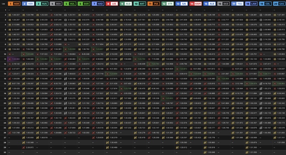Click the red tyre icon in HAD's lap 7 cell
Image resolution: width=286 pixels, height=155 pixels.
tap(93, 40)
